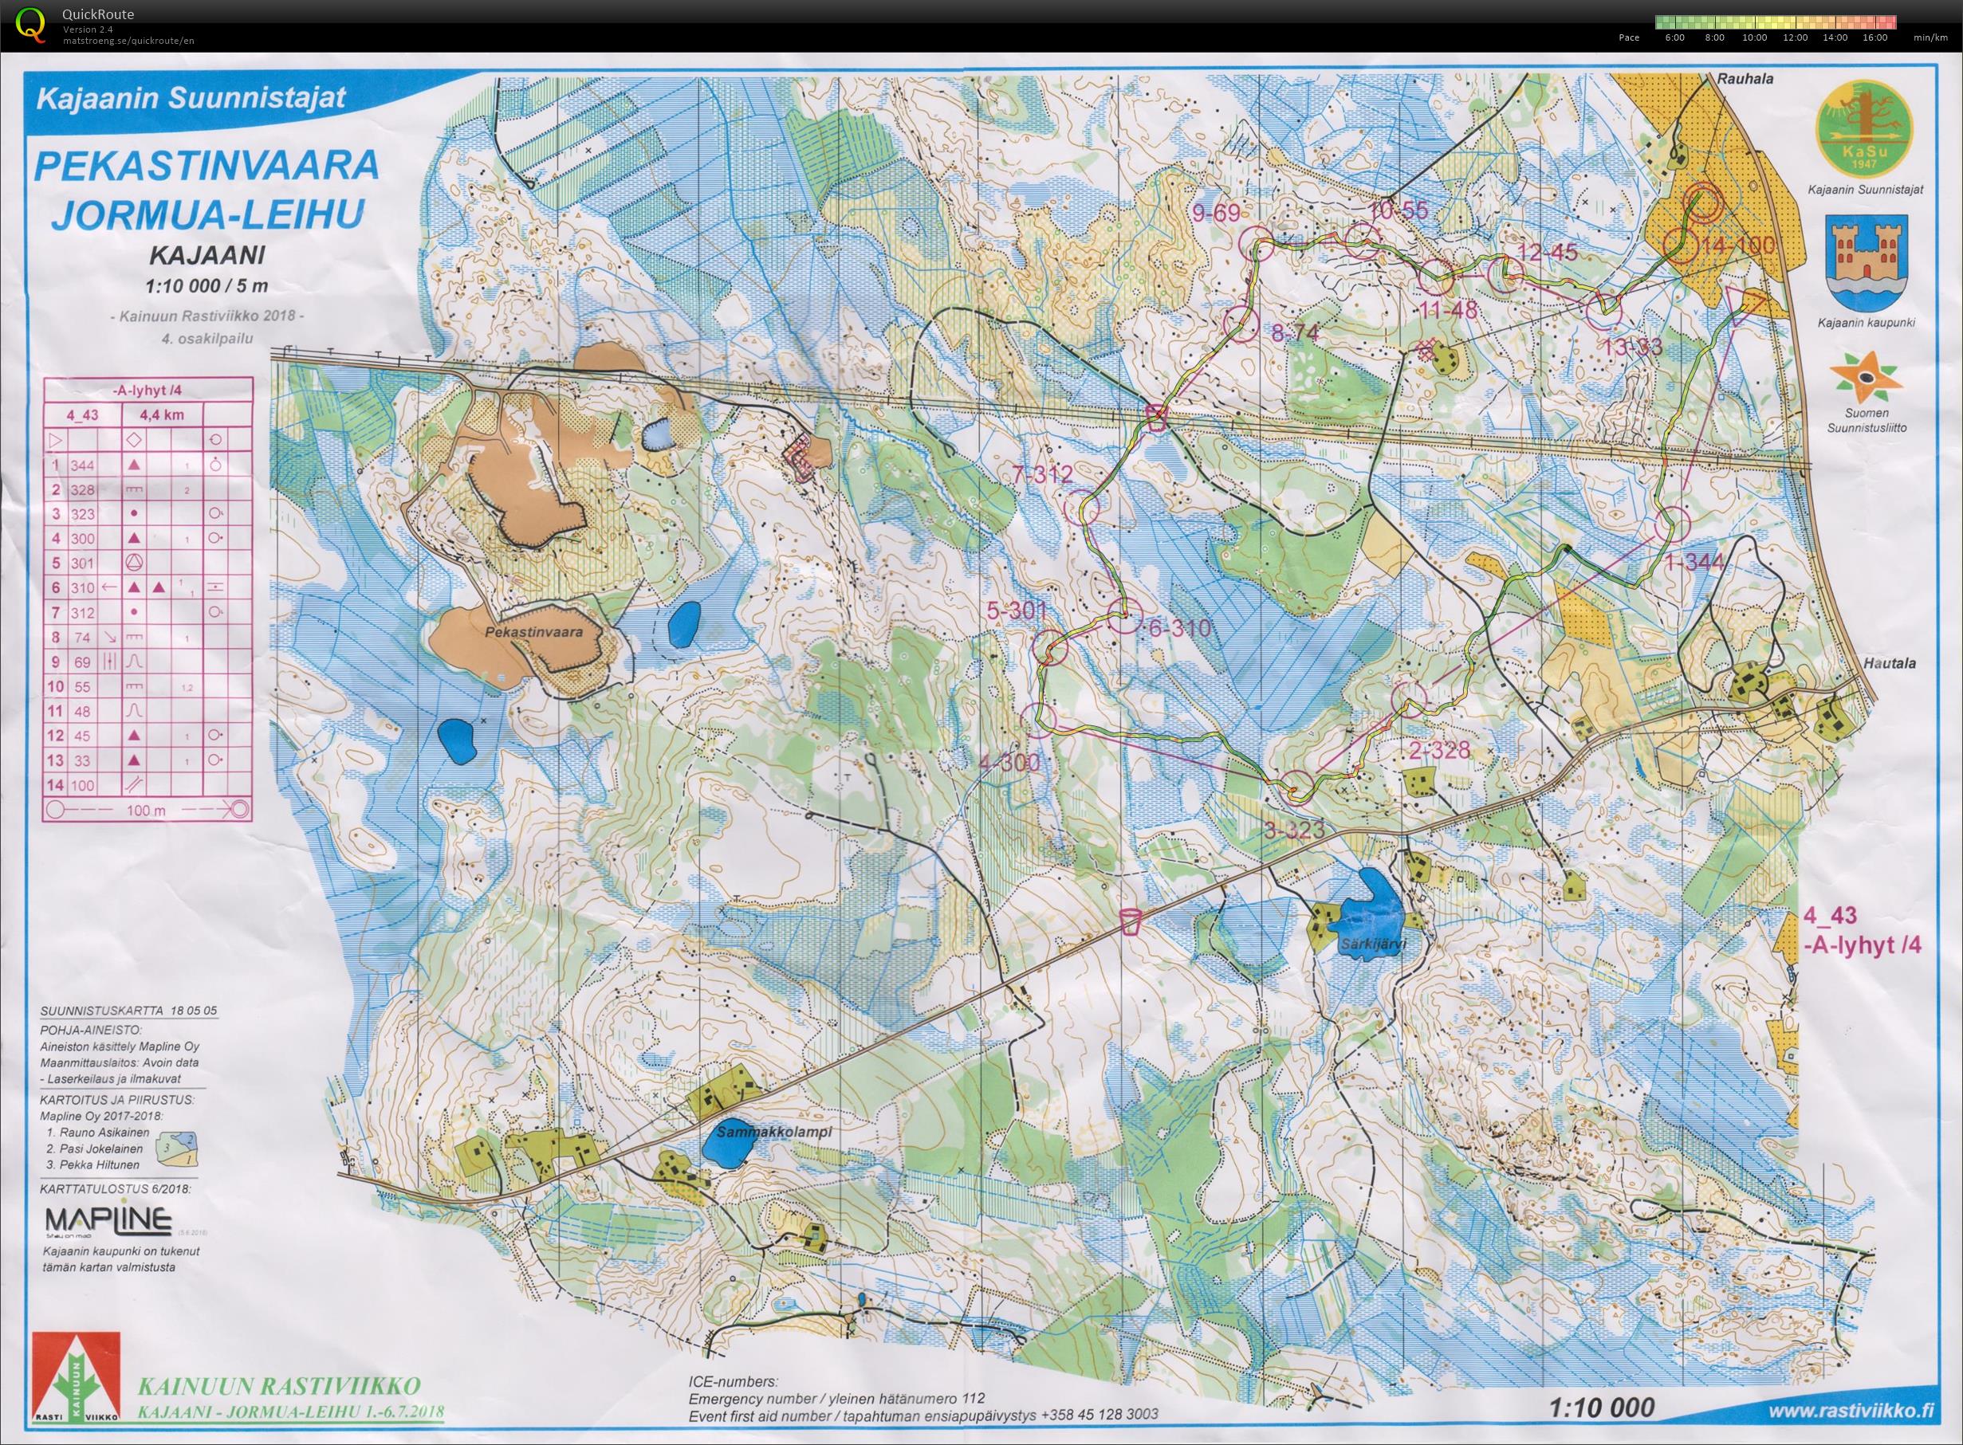Click the Sammakkolampi lake label

[x=773, y=1131]
